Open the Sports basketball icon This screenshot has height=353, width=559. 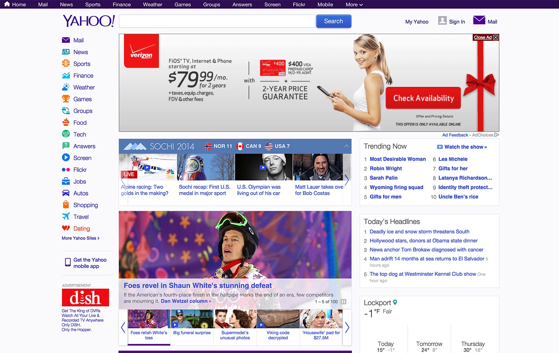click(66, 64)
